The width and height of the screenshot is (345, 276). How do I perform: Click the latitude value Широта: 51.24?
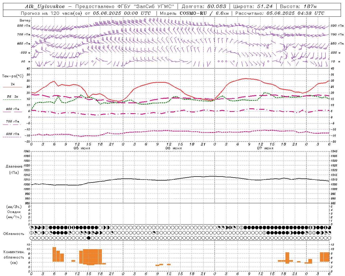click(253, 6)
